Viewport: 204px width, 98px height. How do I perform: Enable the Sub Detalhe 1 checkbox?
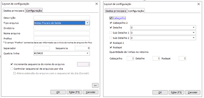(111, 33)
